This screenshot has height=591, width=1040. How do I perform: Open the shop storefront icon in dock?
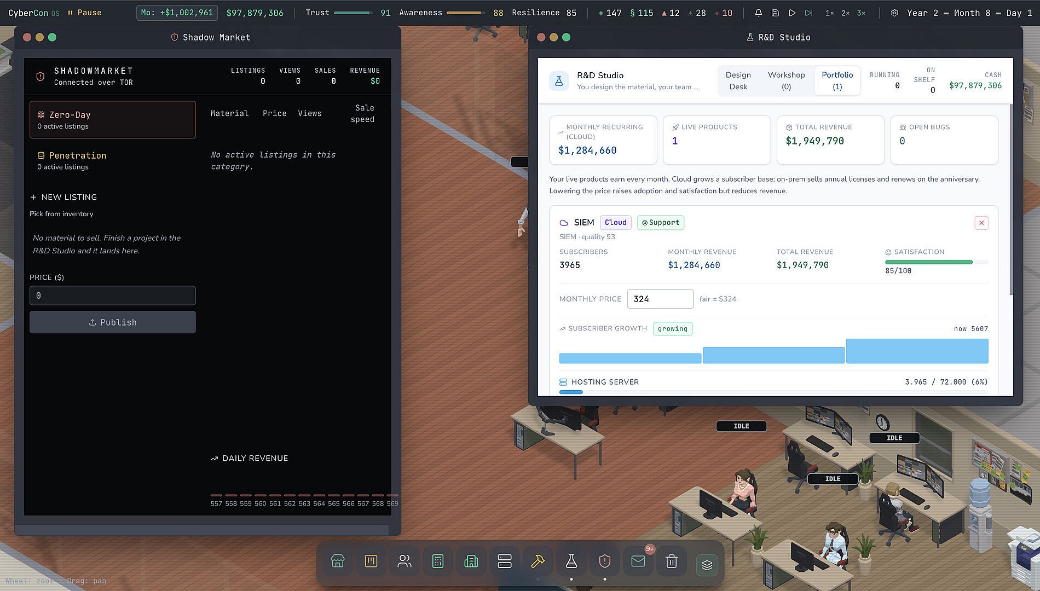pyautogui.click(x=338, y=561)
